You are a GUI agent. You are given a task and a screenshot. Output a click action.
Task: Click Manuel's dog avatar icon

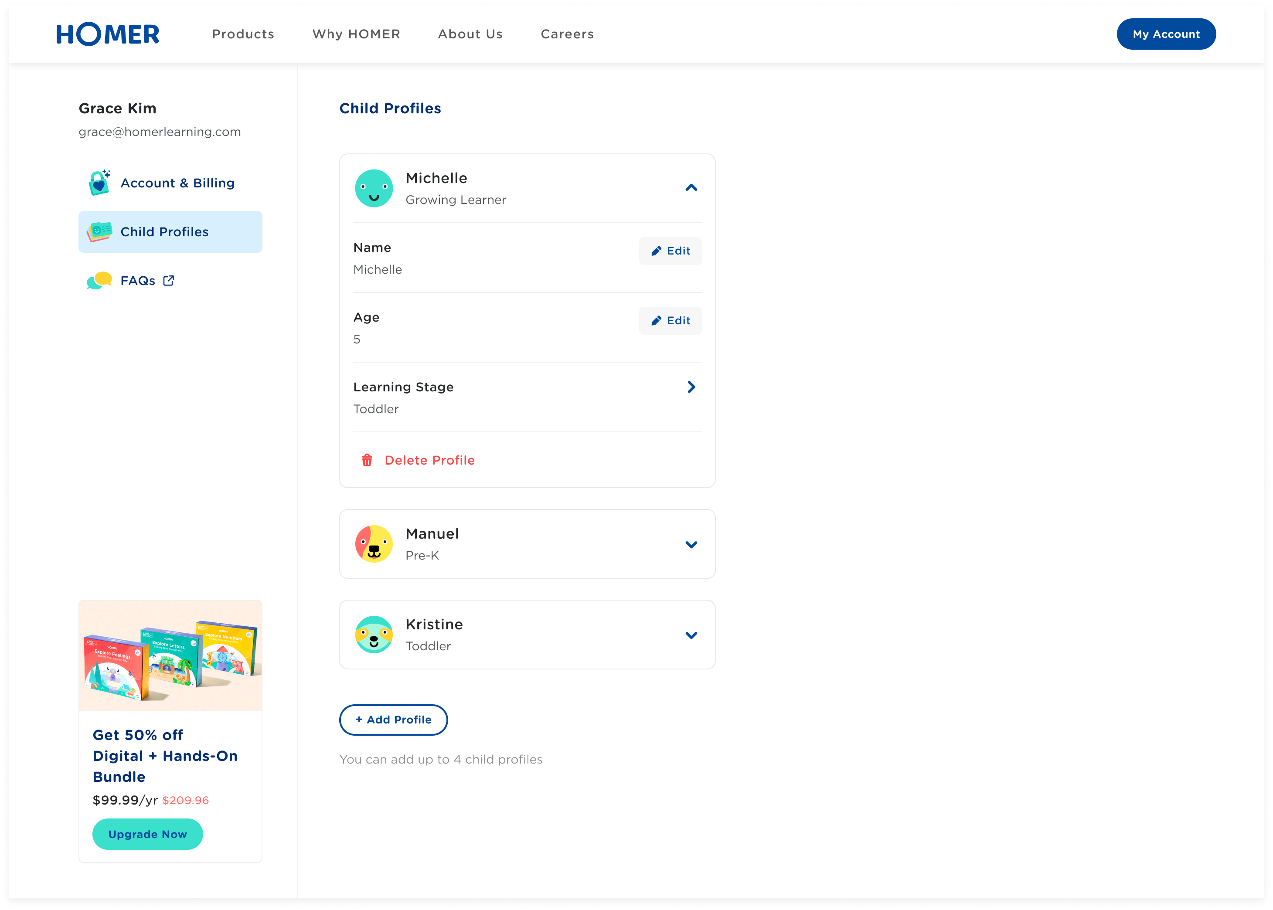pyautogui.click(x=374, y=543)
